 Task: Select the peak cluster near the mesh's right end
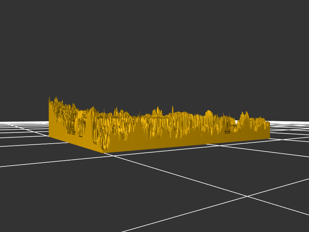[244, 115]
